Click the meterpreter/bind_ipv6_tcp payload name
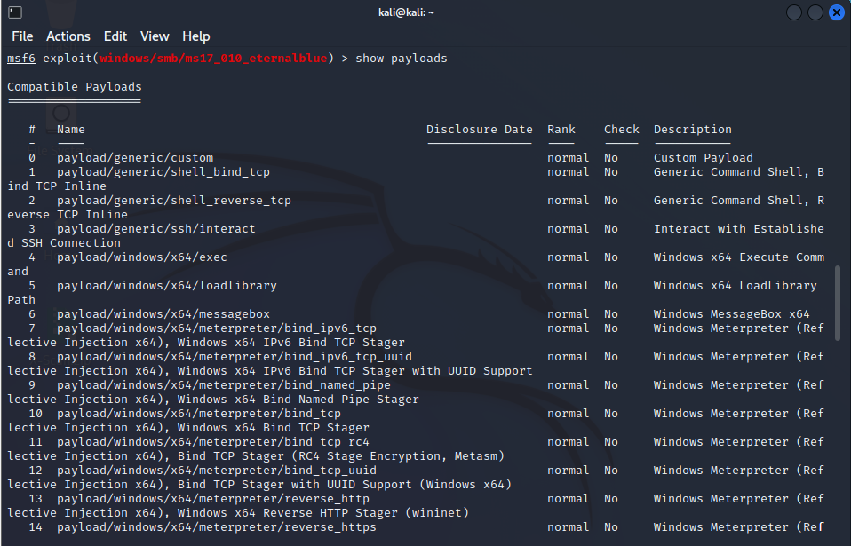Image resolution: width=851 pixels, height=546 pixels. click(217, 328)
